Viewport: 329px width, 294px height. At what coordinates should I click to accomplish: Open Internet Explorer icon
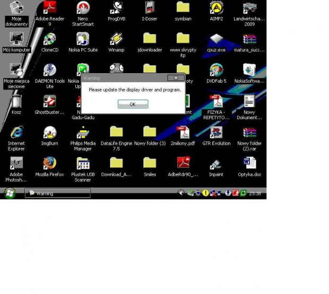point(16,132)
